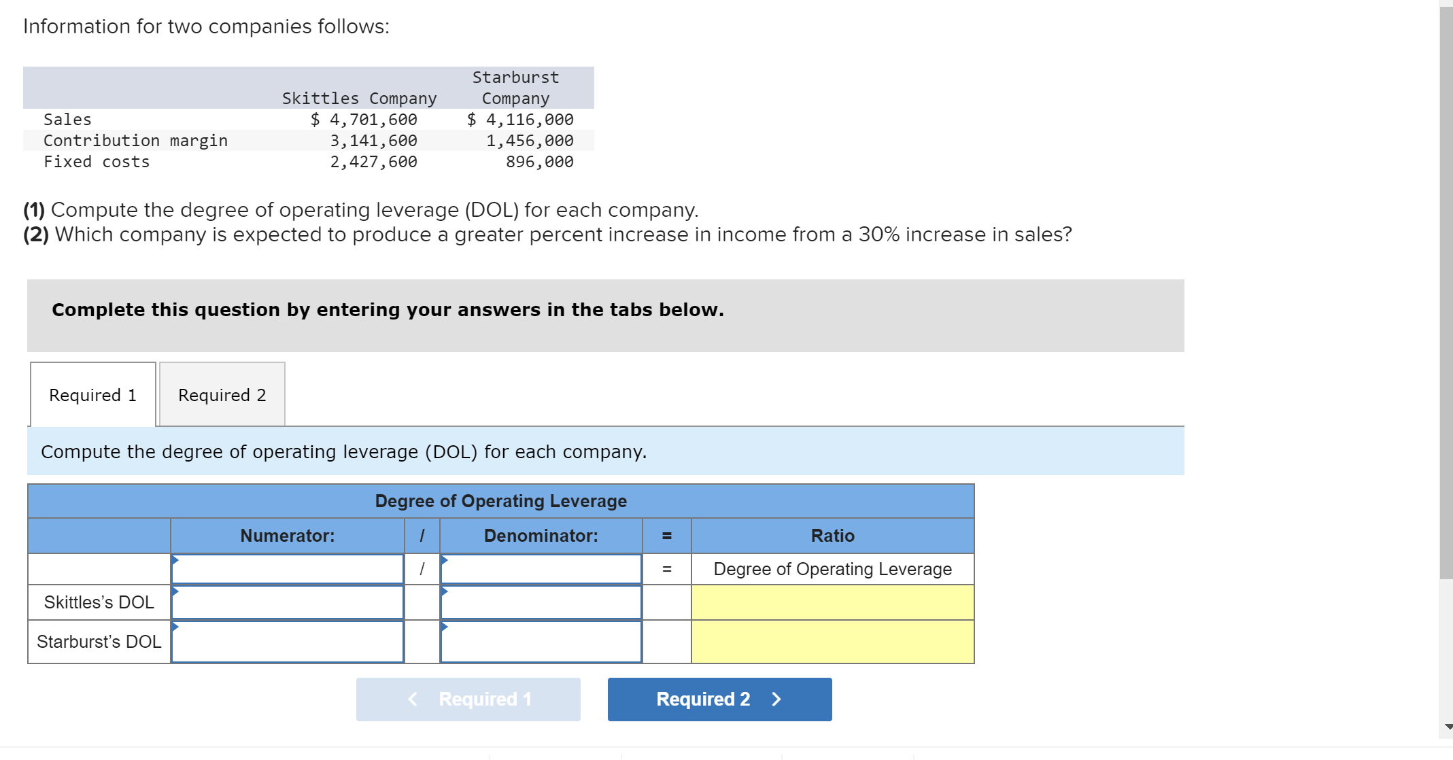Click Starburst's DOL numerator field
This screenshot has width=1453, height=760.
pos(288,642)
